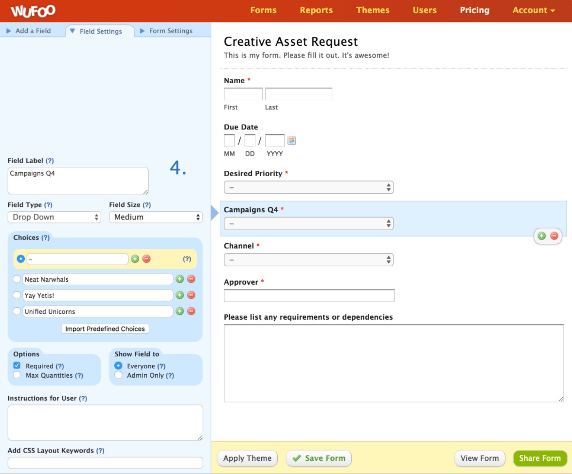
Task: Delete the Neat Narwhals choice
Action: (x=191, y=279)
